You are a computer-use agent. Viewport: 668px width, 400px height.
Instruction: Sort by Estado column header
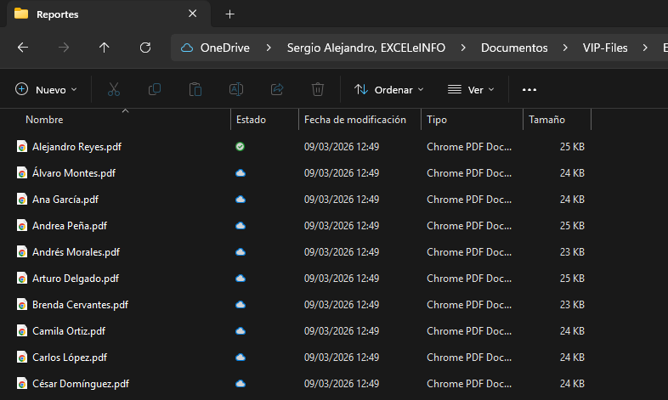coord(251,120)
